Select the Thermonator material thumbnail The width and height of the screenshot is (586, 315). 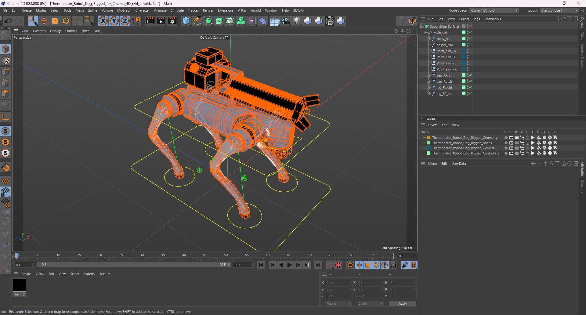click(x=19, y=285)
